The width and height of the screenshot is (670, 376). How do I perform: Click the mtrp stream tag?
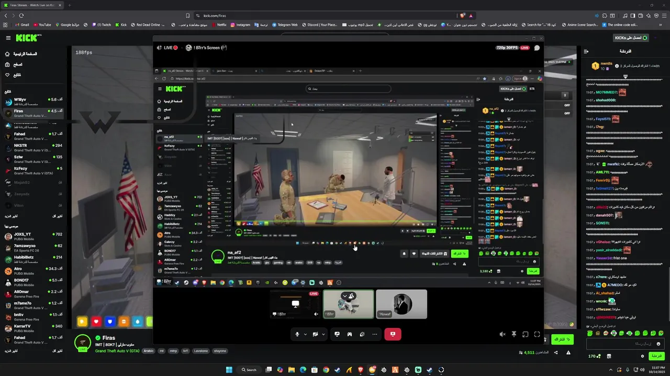(173, 351)
